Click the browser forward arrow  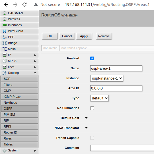15,5
